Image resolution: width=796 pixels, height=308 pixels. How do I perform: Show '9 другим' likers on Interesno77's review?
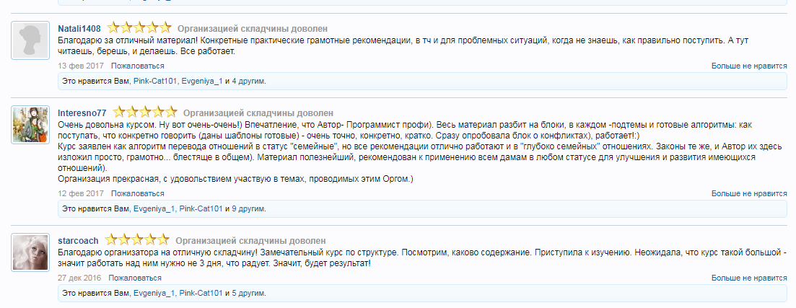[x=248, y=208]
